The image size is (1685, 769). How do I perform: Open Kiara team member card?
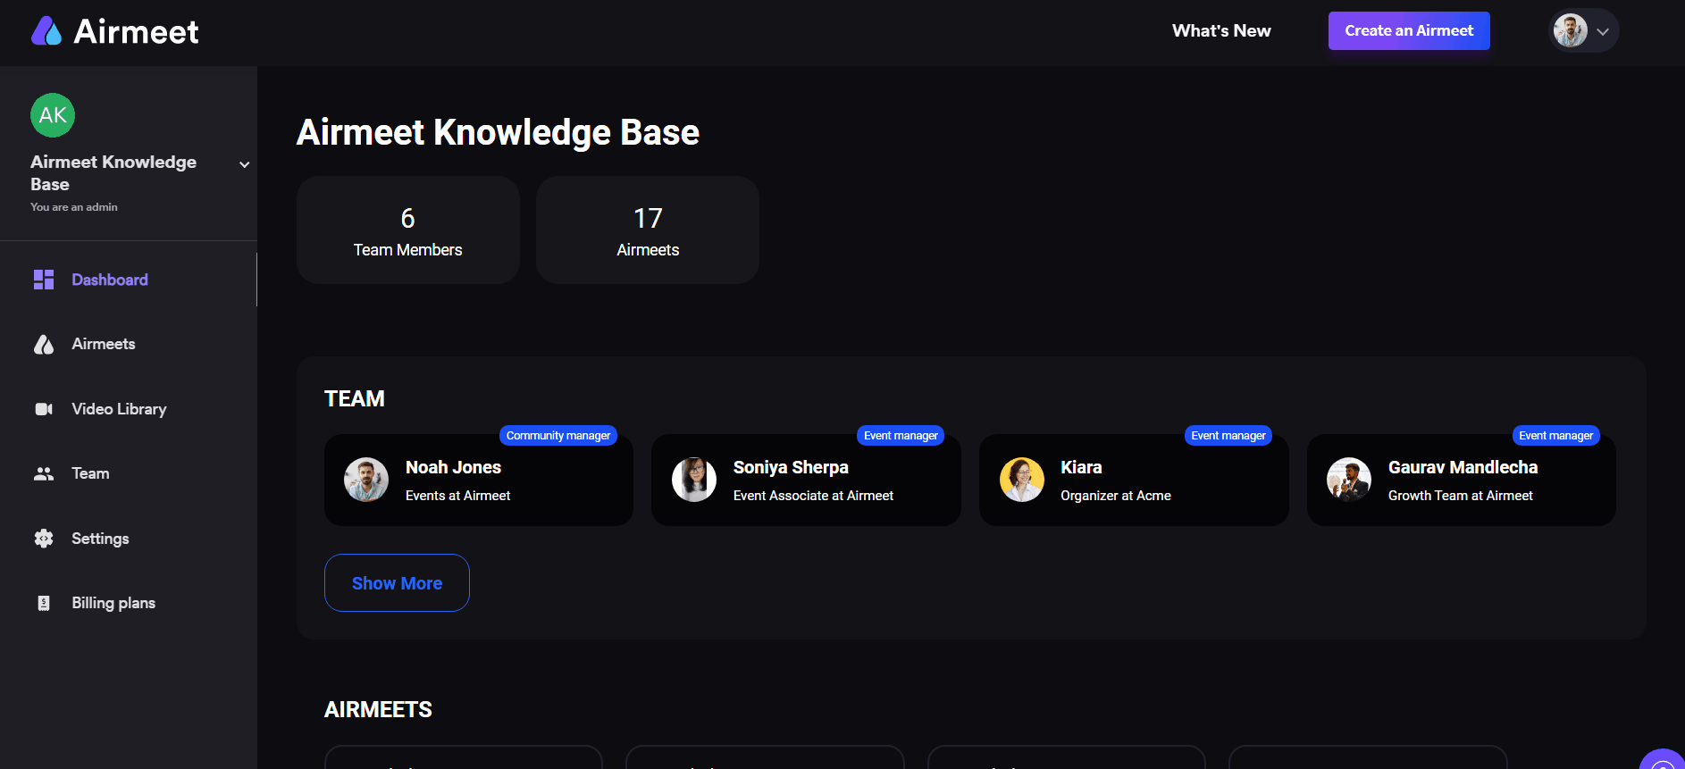1134,480
